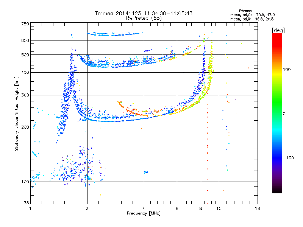The image size is (303, 227).
Task: Click the x-axis label '10'
Action: [x=219, y=208]
